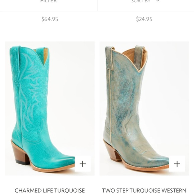Click the tan sole of the turquoise boot
194x194 pixels.
52,169
